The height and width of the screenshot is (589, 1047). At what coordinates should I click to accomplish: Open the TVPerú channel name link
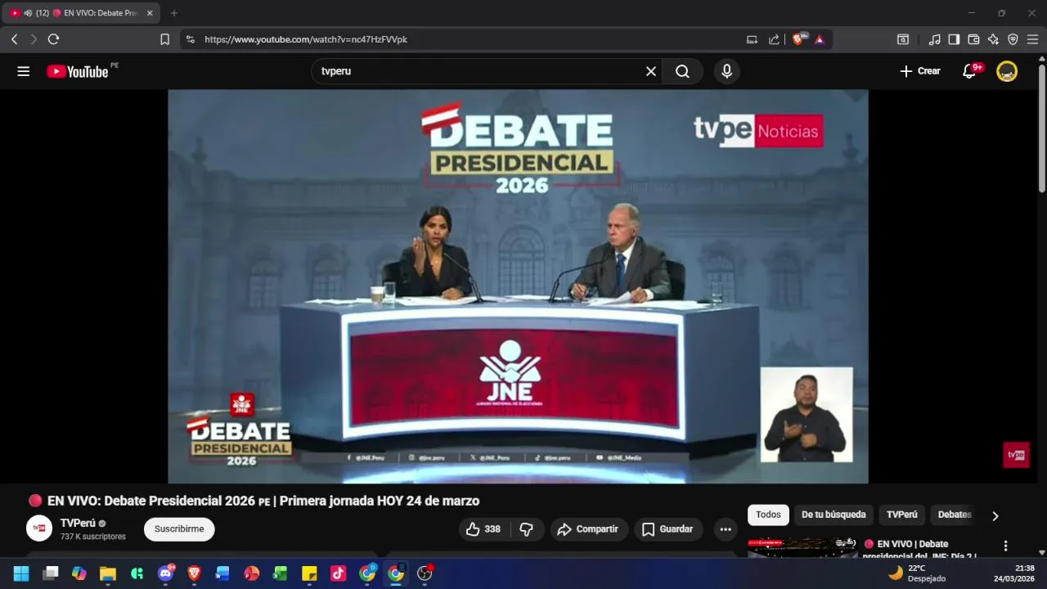coord(78,523)
